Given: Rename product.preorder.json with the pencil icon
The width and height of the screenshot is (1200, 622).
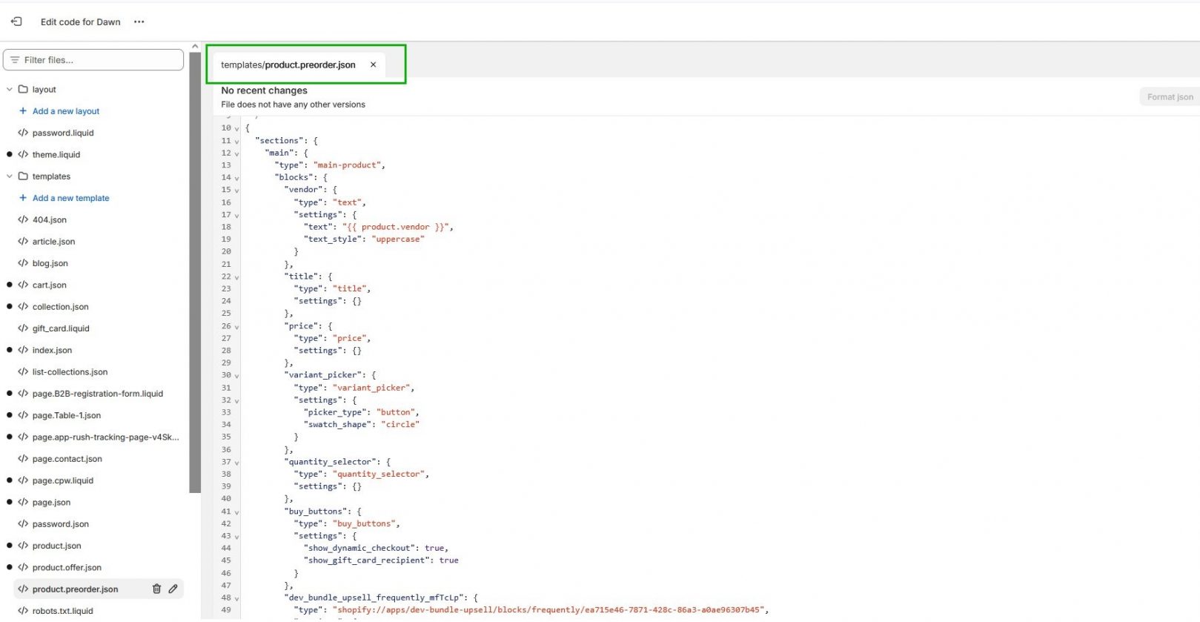Looking at the screenshot, I should point(173,589).
